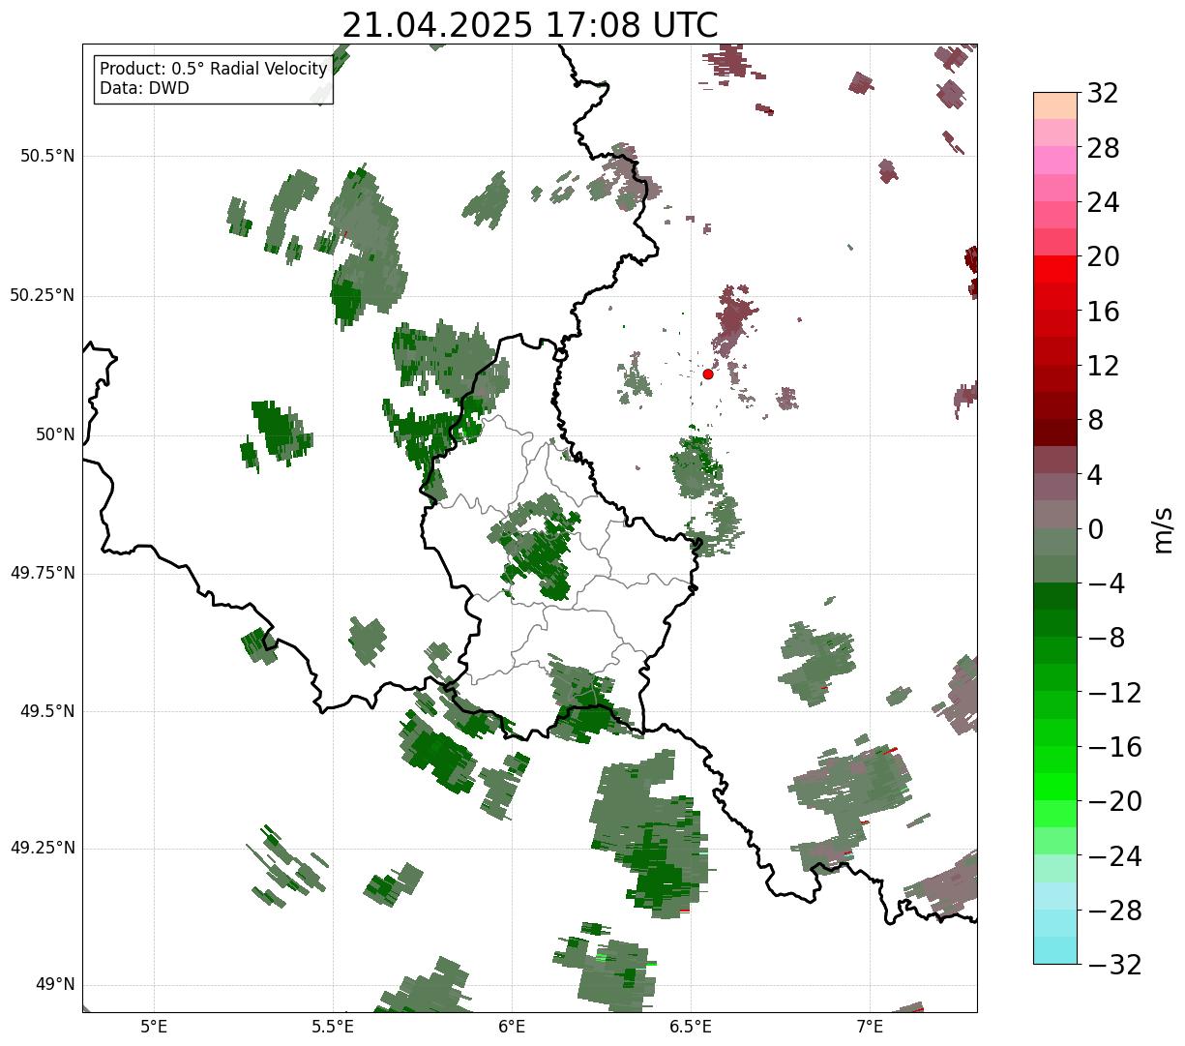Viewport: 1185px width, 1046px height.
Task: Click the colorbar value −20
Action: pyautogui.click(x=1114, y=801)
